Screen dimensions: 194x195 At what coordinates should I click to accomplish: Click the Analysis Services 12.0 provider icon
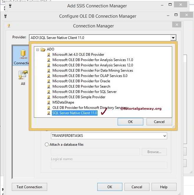point(49,65)
